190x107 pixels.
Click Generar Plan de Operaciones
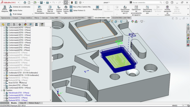click(x=50, y=10)
